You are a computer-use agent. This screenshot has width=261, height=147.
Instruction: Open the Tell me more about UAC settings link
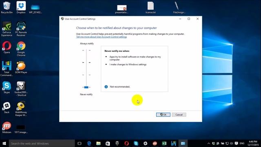click(102, 37)
